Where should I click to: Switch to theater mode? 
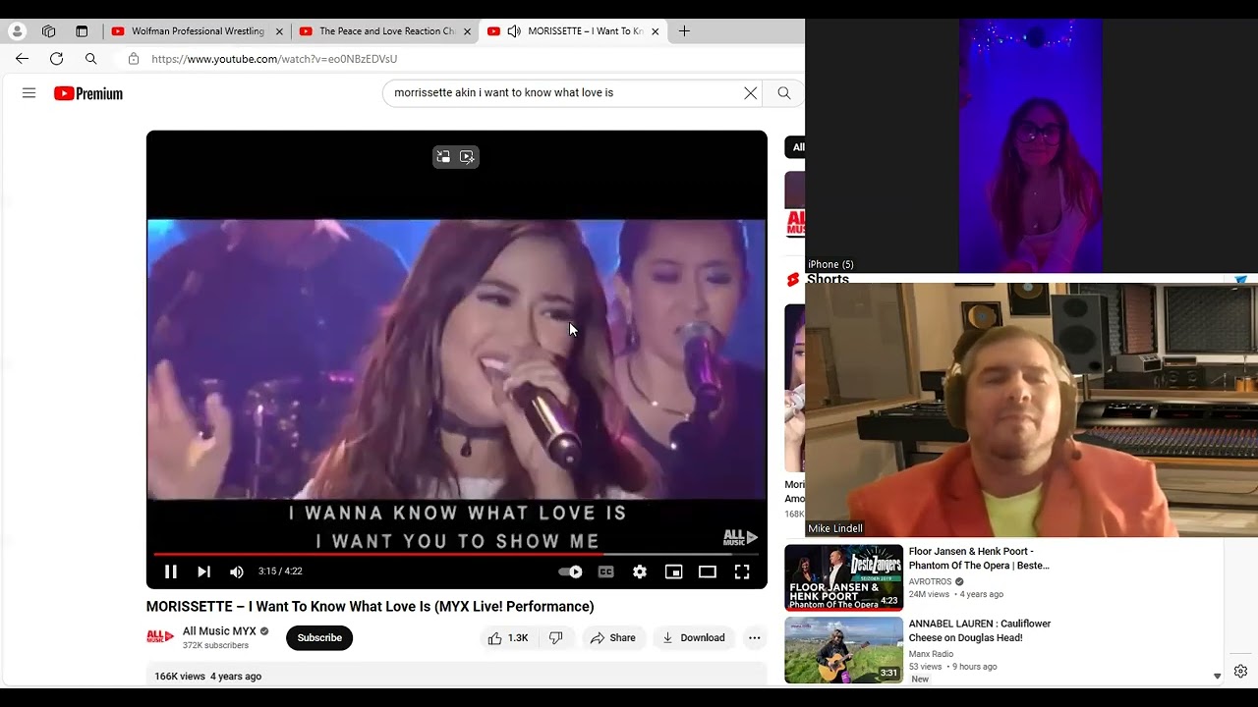click(x=708, y=571)
